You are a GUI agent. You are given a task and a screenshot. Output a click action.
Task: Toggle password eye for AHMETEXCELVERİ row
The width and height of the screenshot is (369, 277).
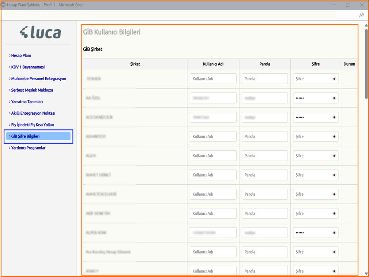pyautogui.click(x=334, y=194)
